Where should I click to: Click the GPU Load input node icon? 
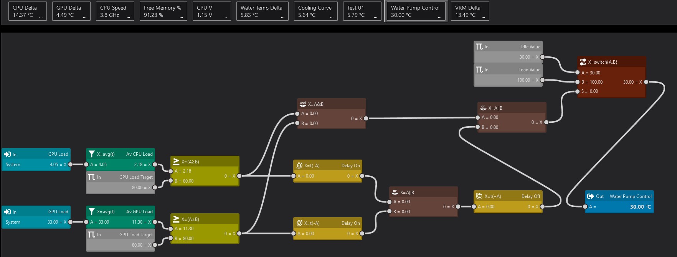7,212
